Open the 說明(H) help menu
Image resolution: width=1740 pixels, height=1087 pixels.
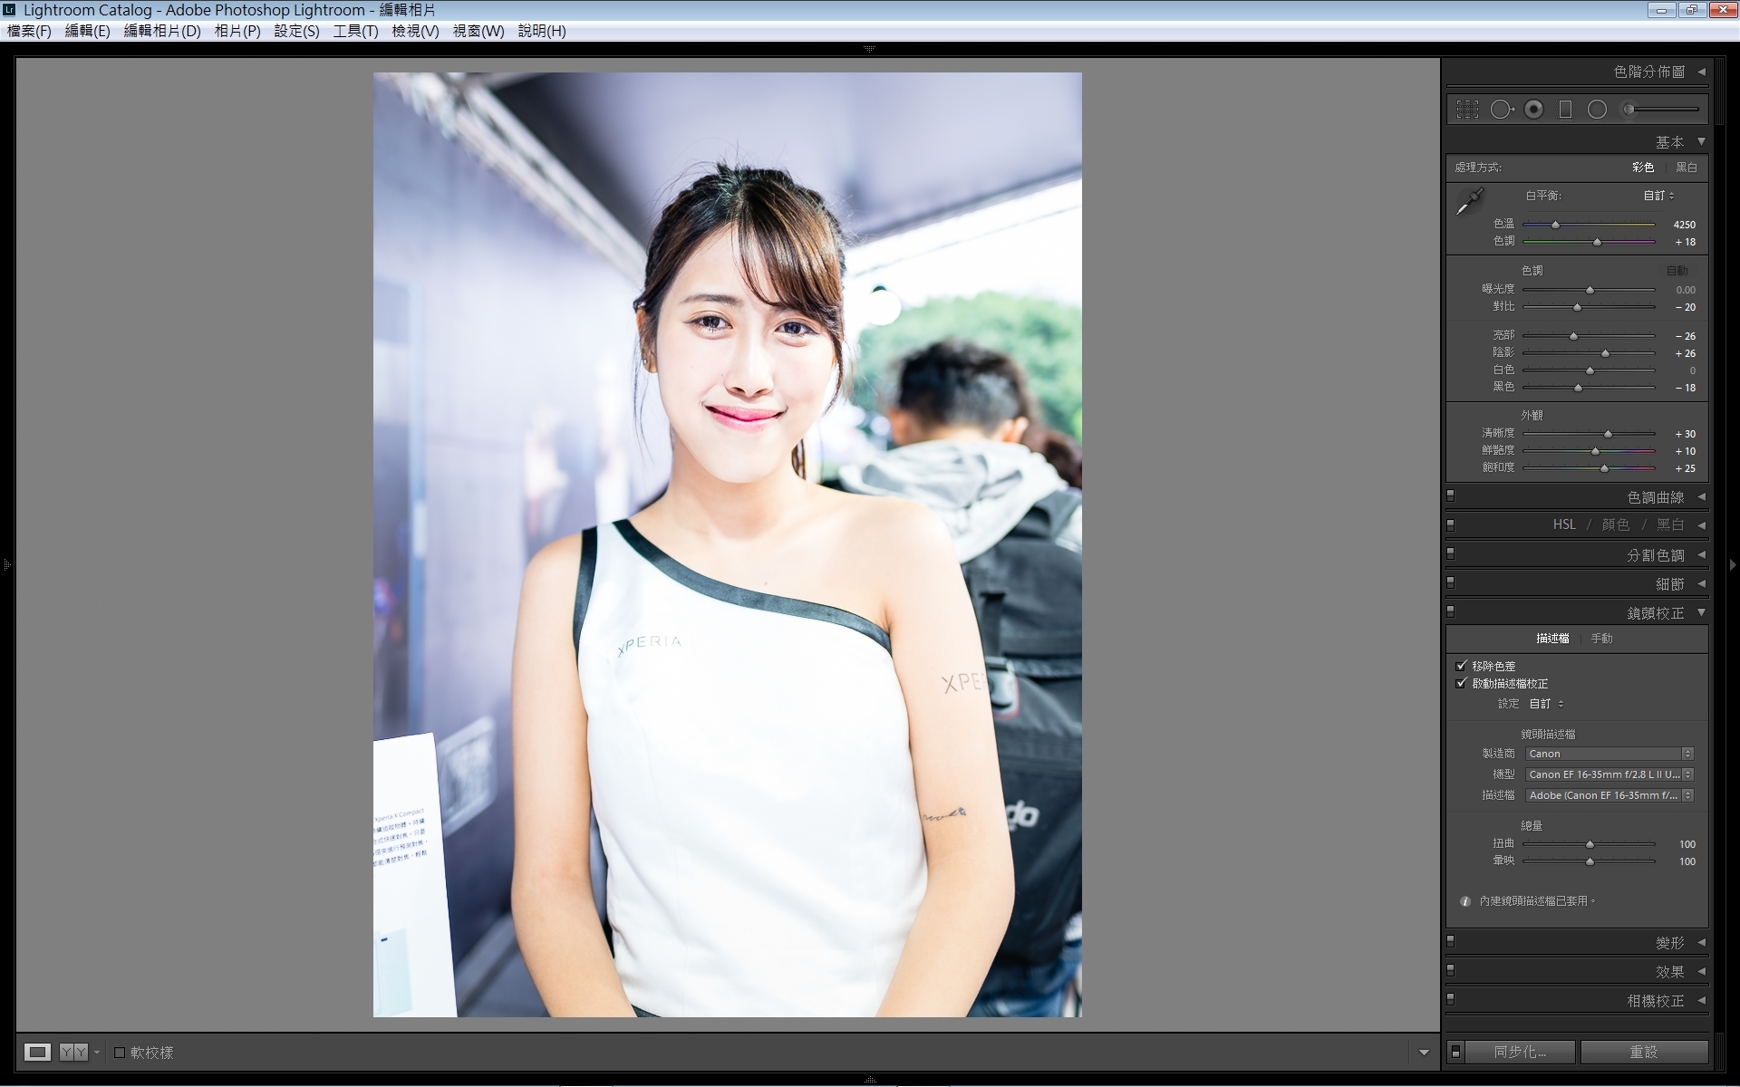click(x=542, y=31)
